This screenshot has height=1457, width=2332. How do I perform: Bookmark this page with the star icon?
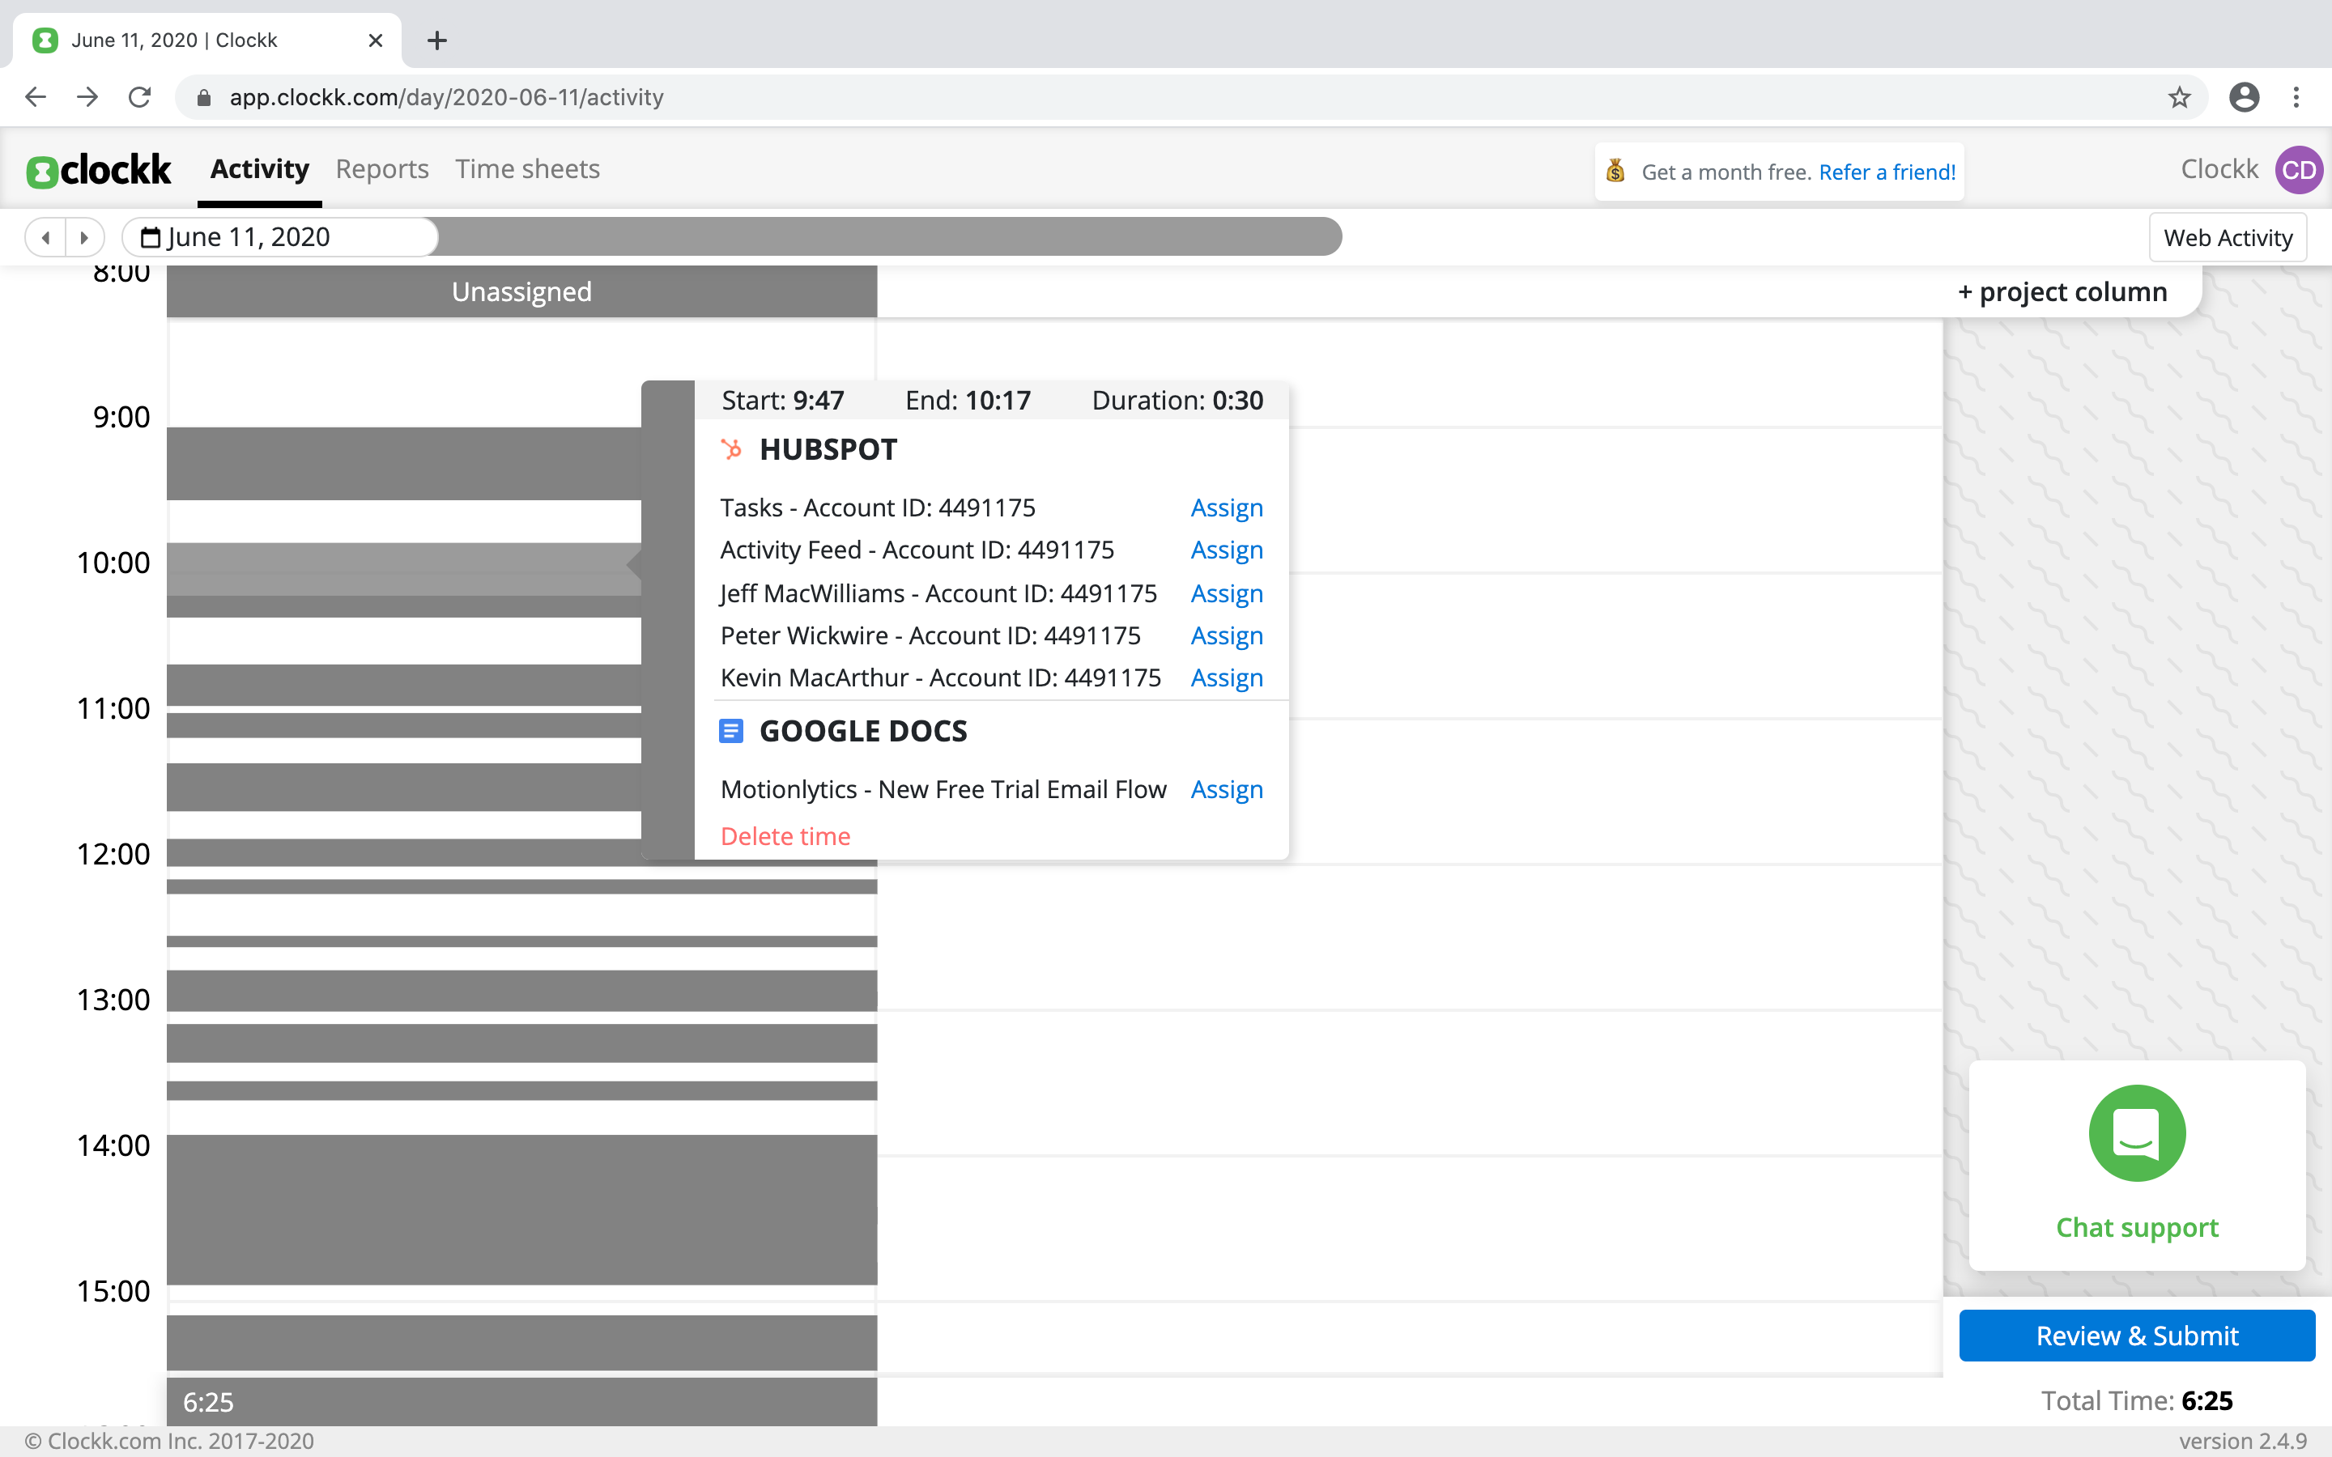pos(2180,97)
